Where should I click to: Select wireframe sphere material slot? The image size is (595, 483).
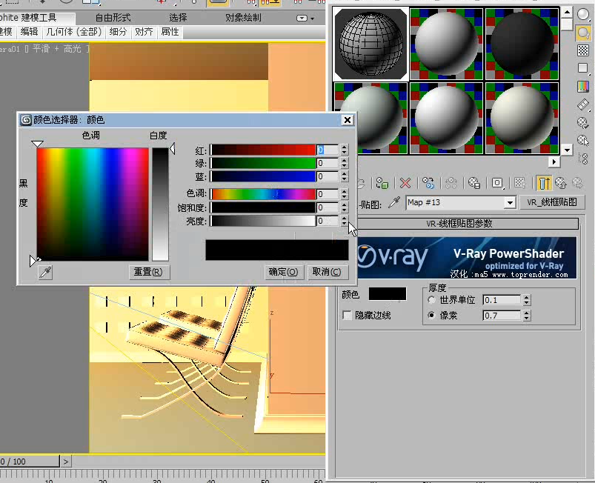(370, 44)
